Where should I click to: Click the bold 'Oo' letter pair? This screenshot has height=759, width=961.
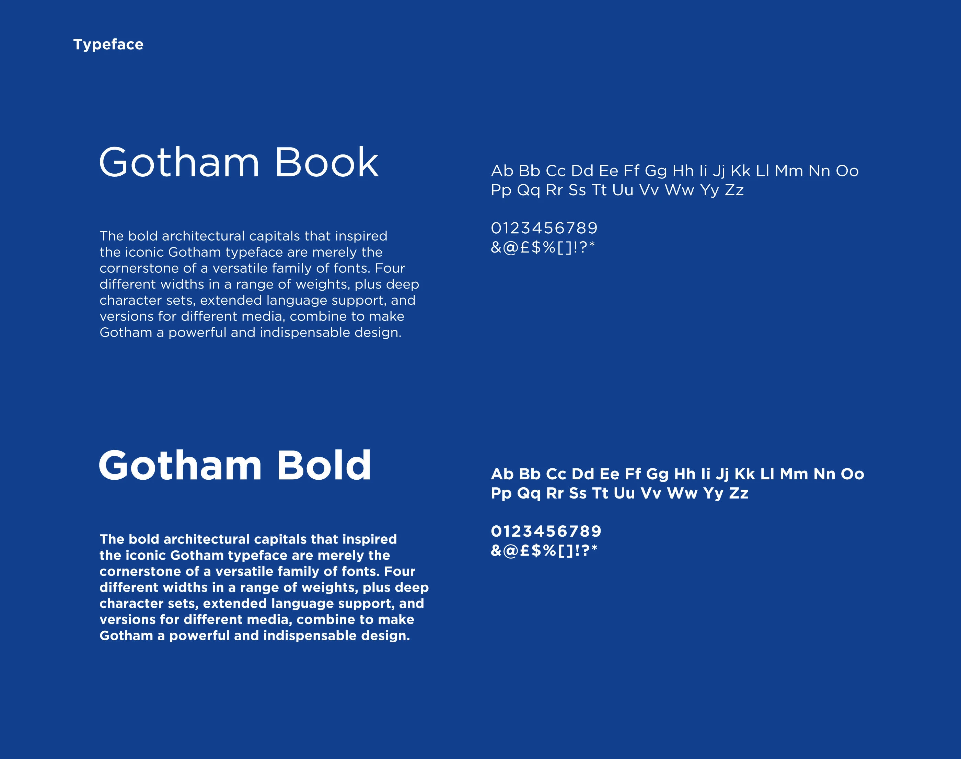pos(852,474)
